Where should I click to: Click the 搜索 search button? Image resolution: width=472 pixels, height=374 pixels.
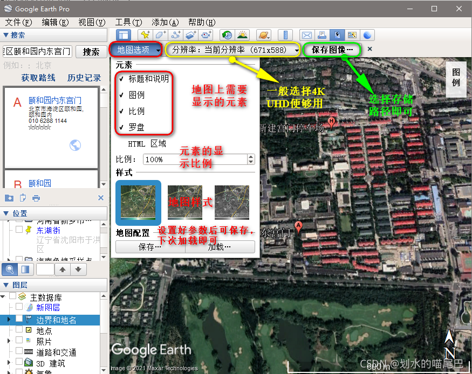click(91, 52)
